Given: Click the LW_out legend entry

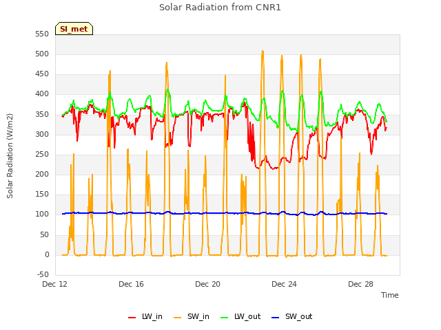Looking at the screenshot, I should (240, 316).
